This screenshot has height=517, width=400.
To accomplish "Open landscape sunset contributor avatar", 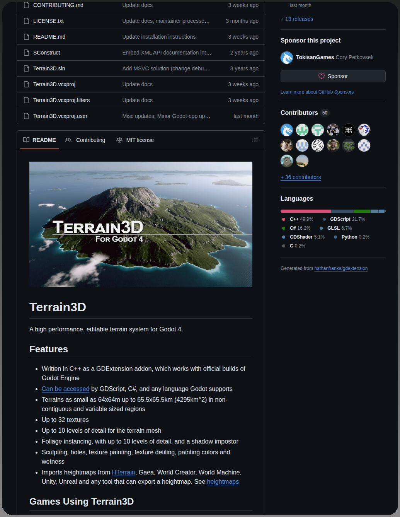I will [x=302, y=161].
